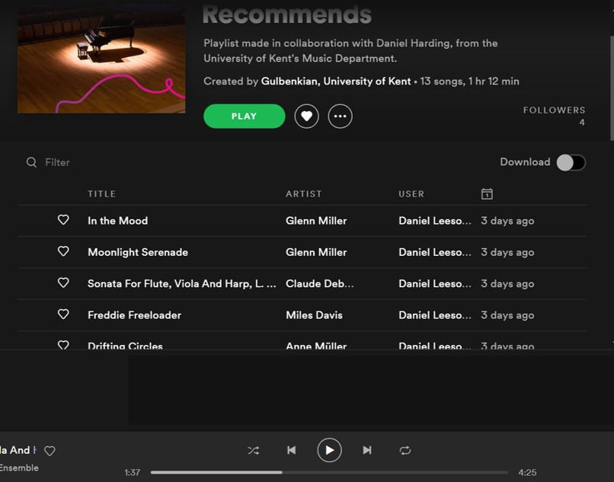This screenshot has width=614, height=482.
Task: Enable shuffle playback
Action: tap(253, 450)
